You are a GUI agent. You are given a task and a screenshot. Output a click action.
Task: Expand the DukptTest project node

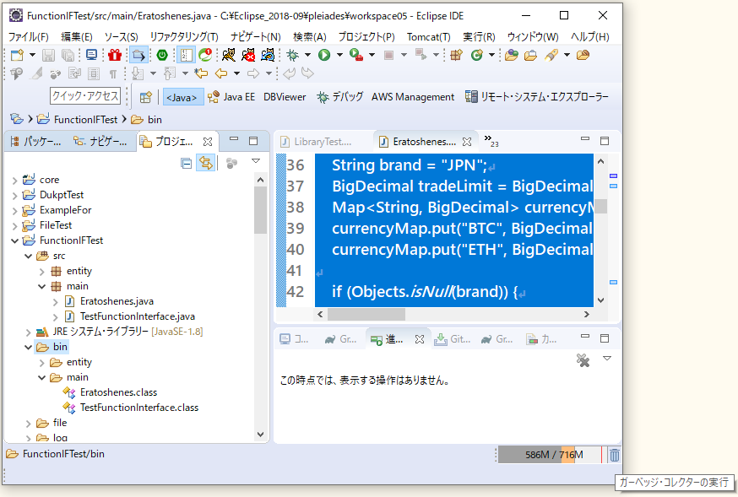click(x=14, y=195)
